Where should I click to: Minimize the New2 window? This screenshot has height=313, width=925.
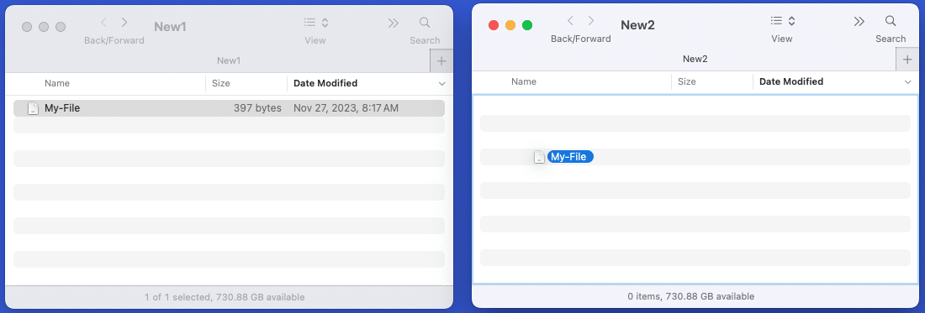click(x=510, y=25)
